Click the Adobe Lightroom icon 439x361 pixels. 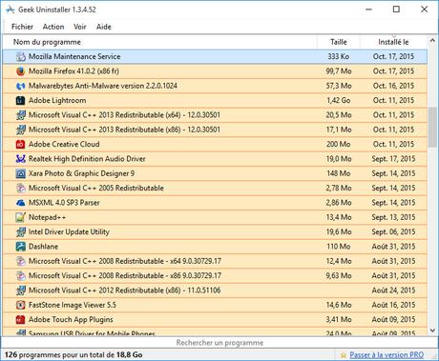(21, 100)
